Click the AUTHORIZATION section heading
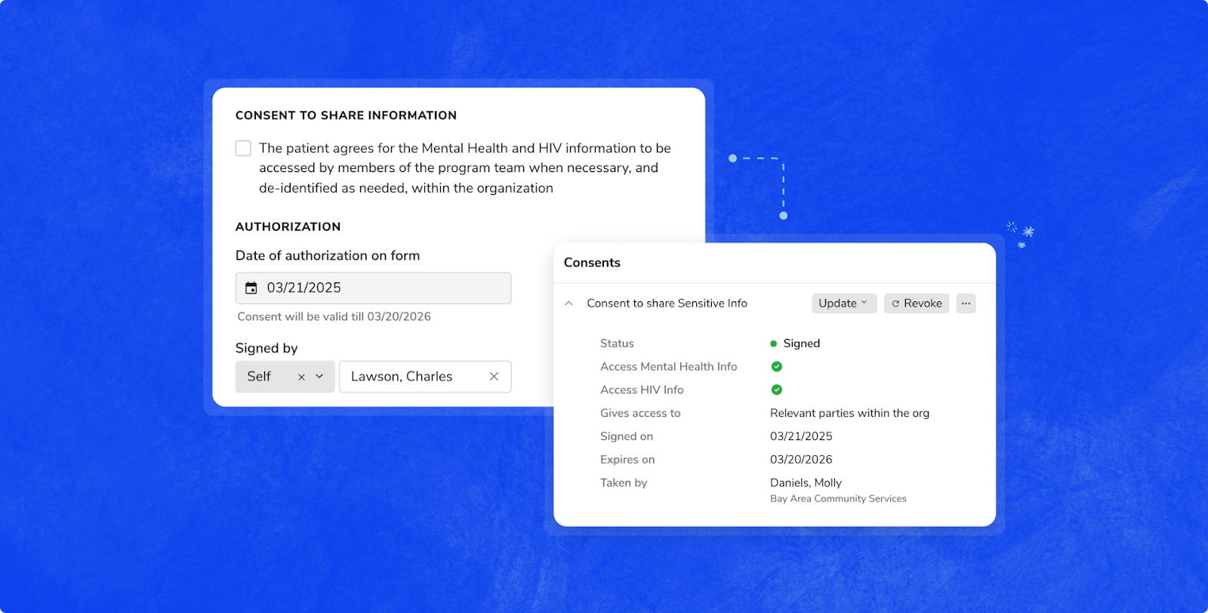Screen dimensions: 1208x613 tap(288, 226)
